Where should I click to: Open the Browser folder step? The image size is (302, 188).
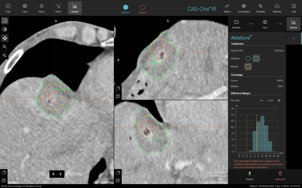[236, 24]
